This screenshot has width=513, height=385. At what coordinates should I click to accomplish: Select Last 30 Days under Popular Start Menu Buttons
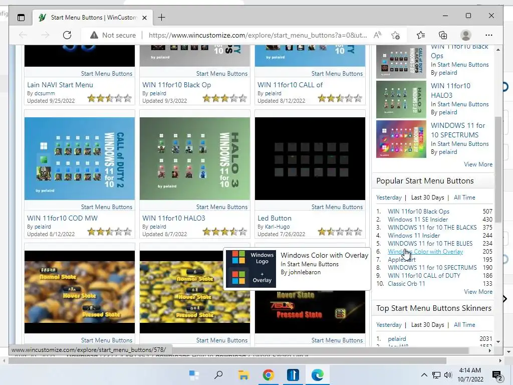[x=427, y=198]
